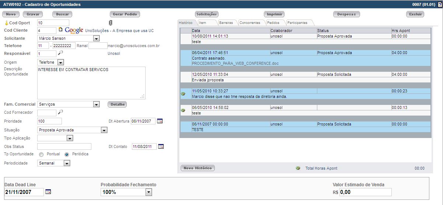Click the Valor Estimado de Venda field
Screen dimensions: 443x205
click(x=365, y=192)
